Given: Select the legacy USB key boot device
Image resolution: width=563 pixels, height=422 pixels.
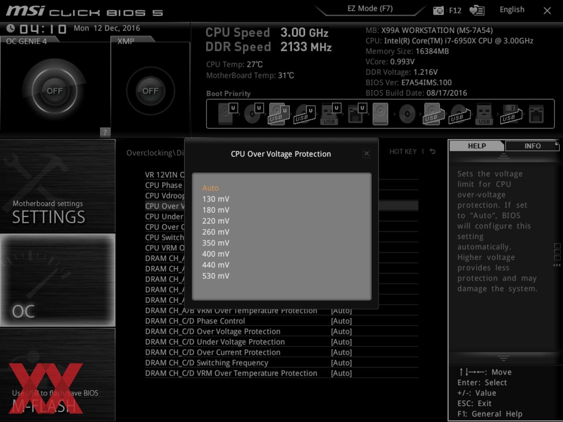Looking at the screenshot, I should click(484, 114).
